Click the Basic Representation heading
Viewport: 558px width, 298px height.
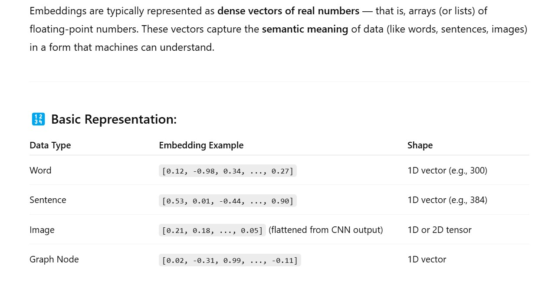(x=114, y=119)
